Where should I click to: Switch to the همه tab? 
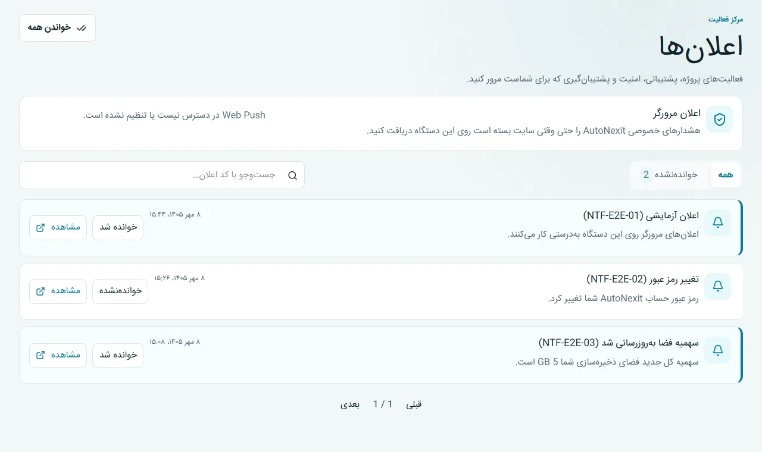(725, 175)
